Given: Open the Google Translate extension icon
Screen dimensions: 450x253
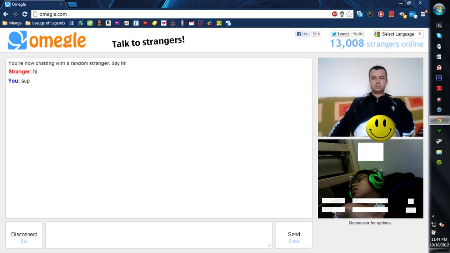Looking at the screenshot, I should [360, 14].
